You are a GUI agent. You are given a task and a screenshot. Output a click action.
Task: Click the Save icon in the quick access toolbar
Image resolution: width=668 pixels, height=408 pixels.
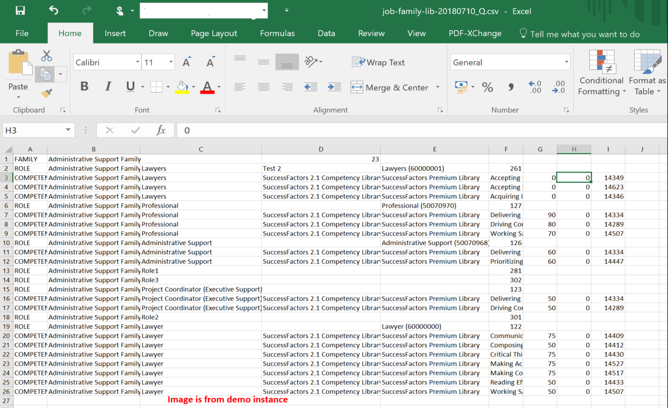(20, 11)
